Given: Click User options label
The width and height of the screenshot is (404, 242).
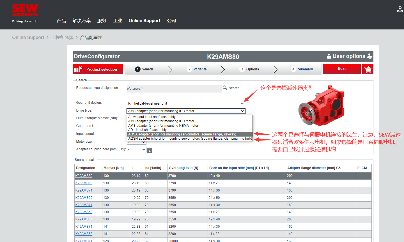Looking at the screenshot, I should pyautogui.click(x=349, y=56).
